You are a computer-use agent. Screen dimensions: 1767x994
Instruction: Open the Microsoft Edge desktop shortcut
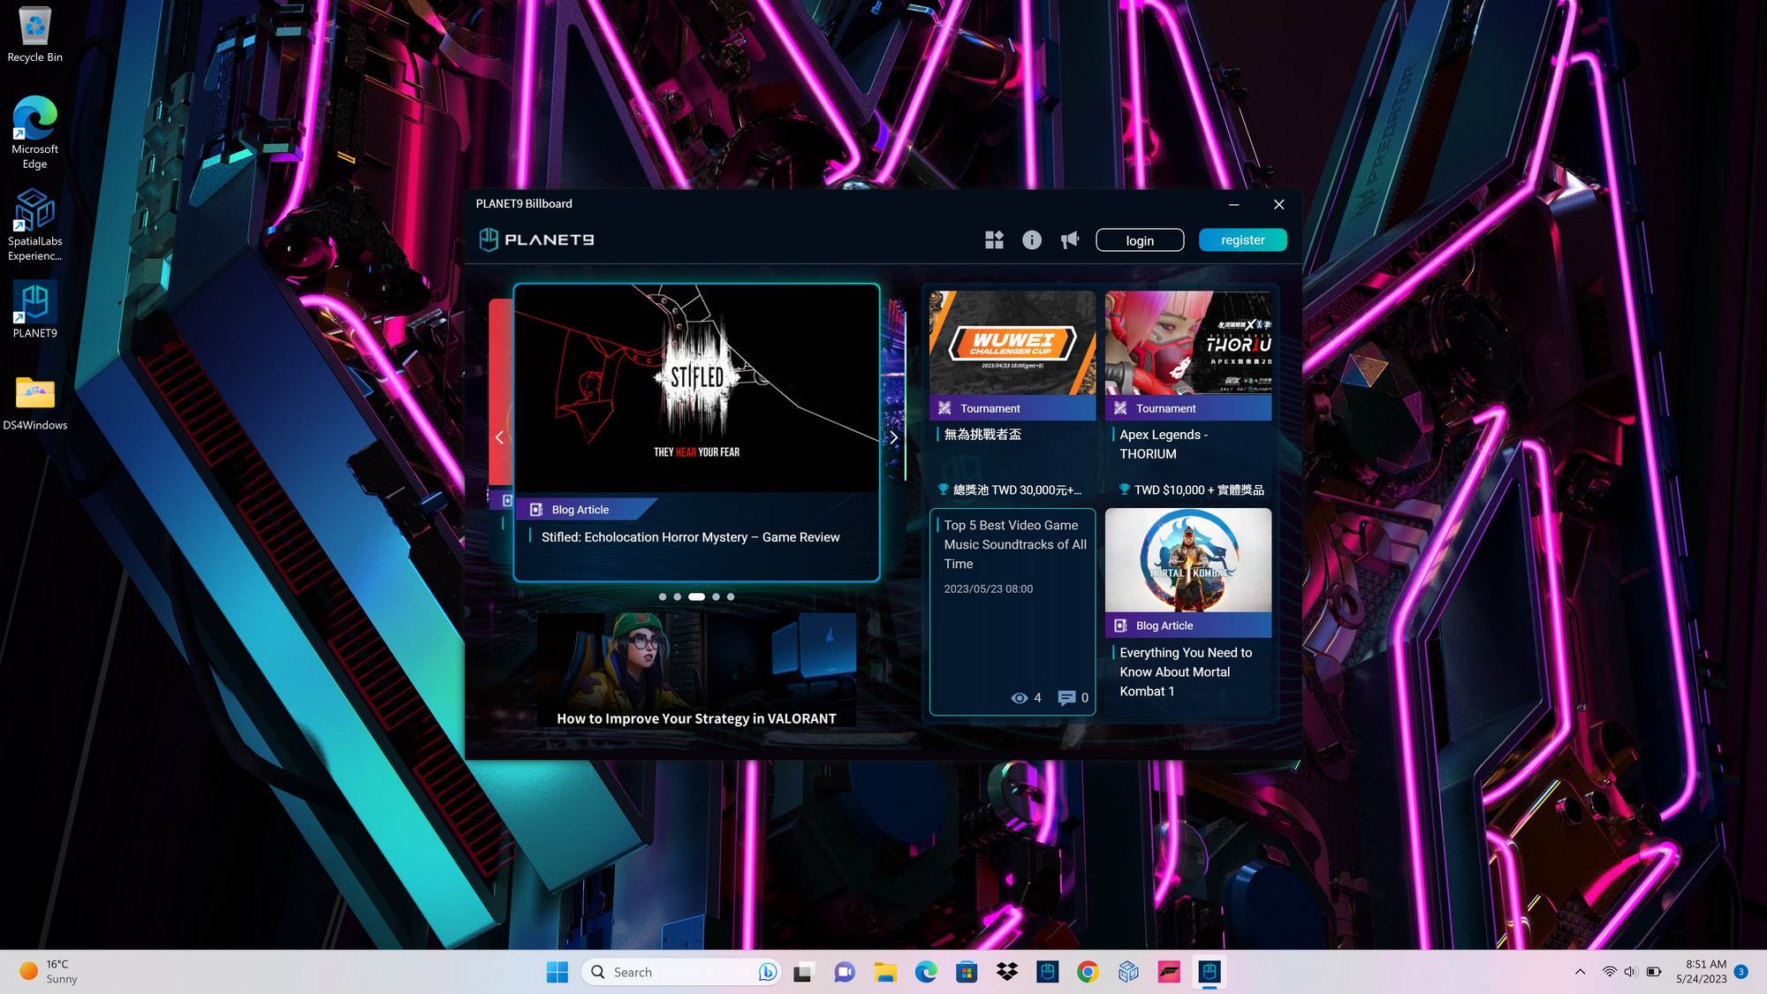pos(34,133)
